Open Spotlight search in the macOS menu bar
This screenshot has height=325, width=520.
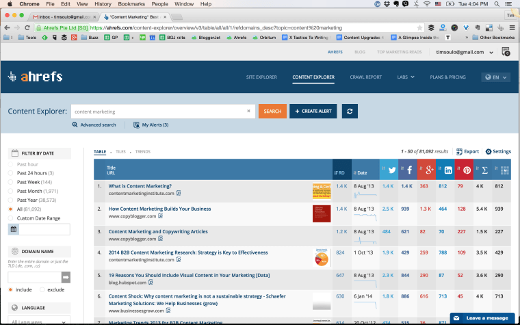(x=497, y=4)
